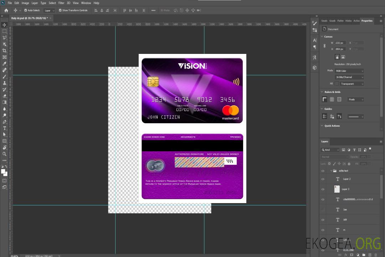
Task: Open the Character panel icon
Action: tap(314, 40)
